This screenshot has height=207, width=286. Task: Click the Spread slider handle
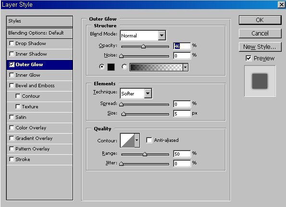point(121,104)
